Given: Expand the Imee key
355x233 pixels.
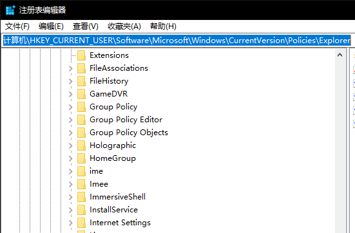Looking at the screenshot, I should tap(71, 184).
